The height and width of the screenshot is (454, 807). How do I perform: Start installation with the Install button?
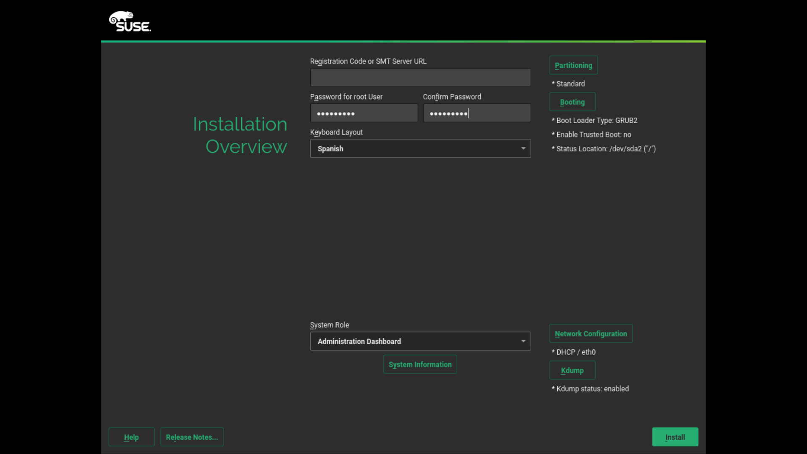coord(675,437)
